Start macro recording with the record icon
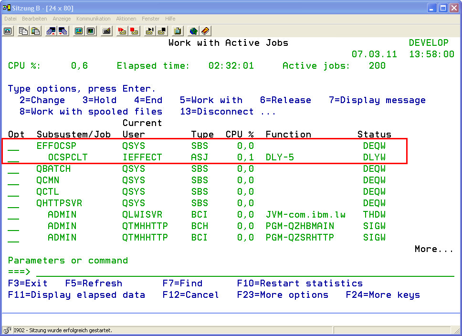 [x=122, y=31]
